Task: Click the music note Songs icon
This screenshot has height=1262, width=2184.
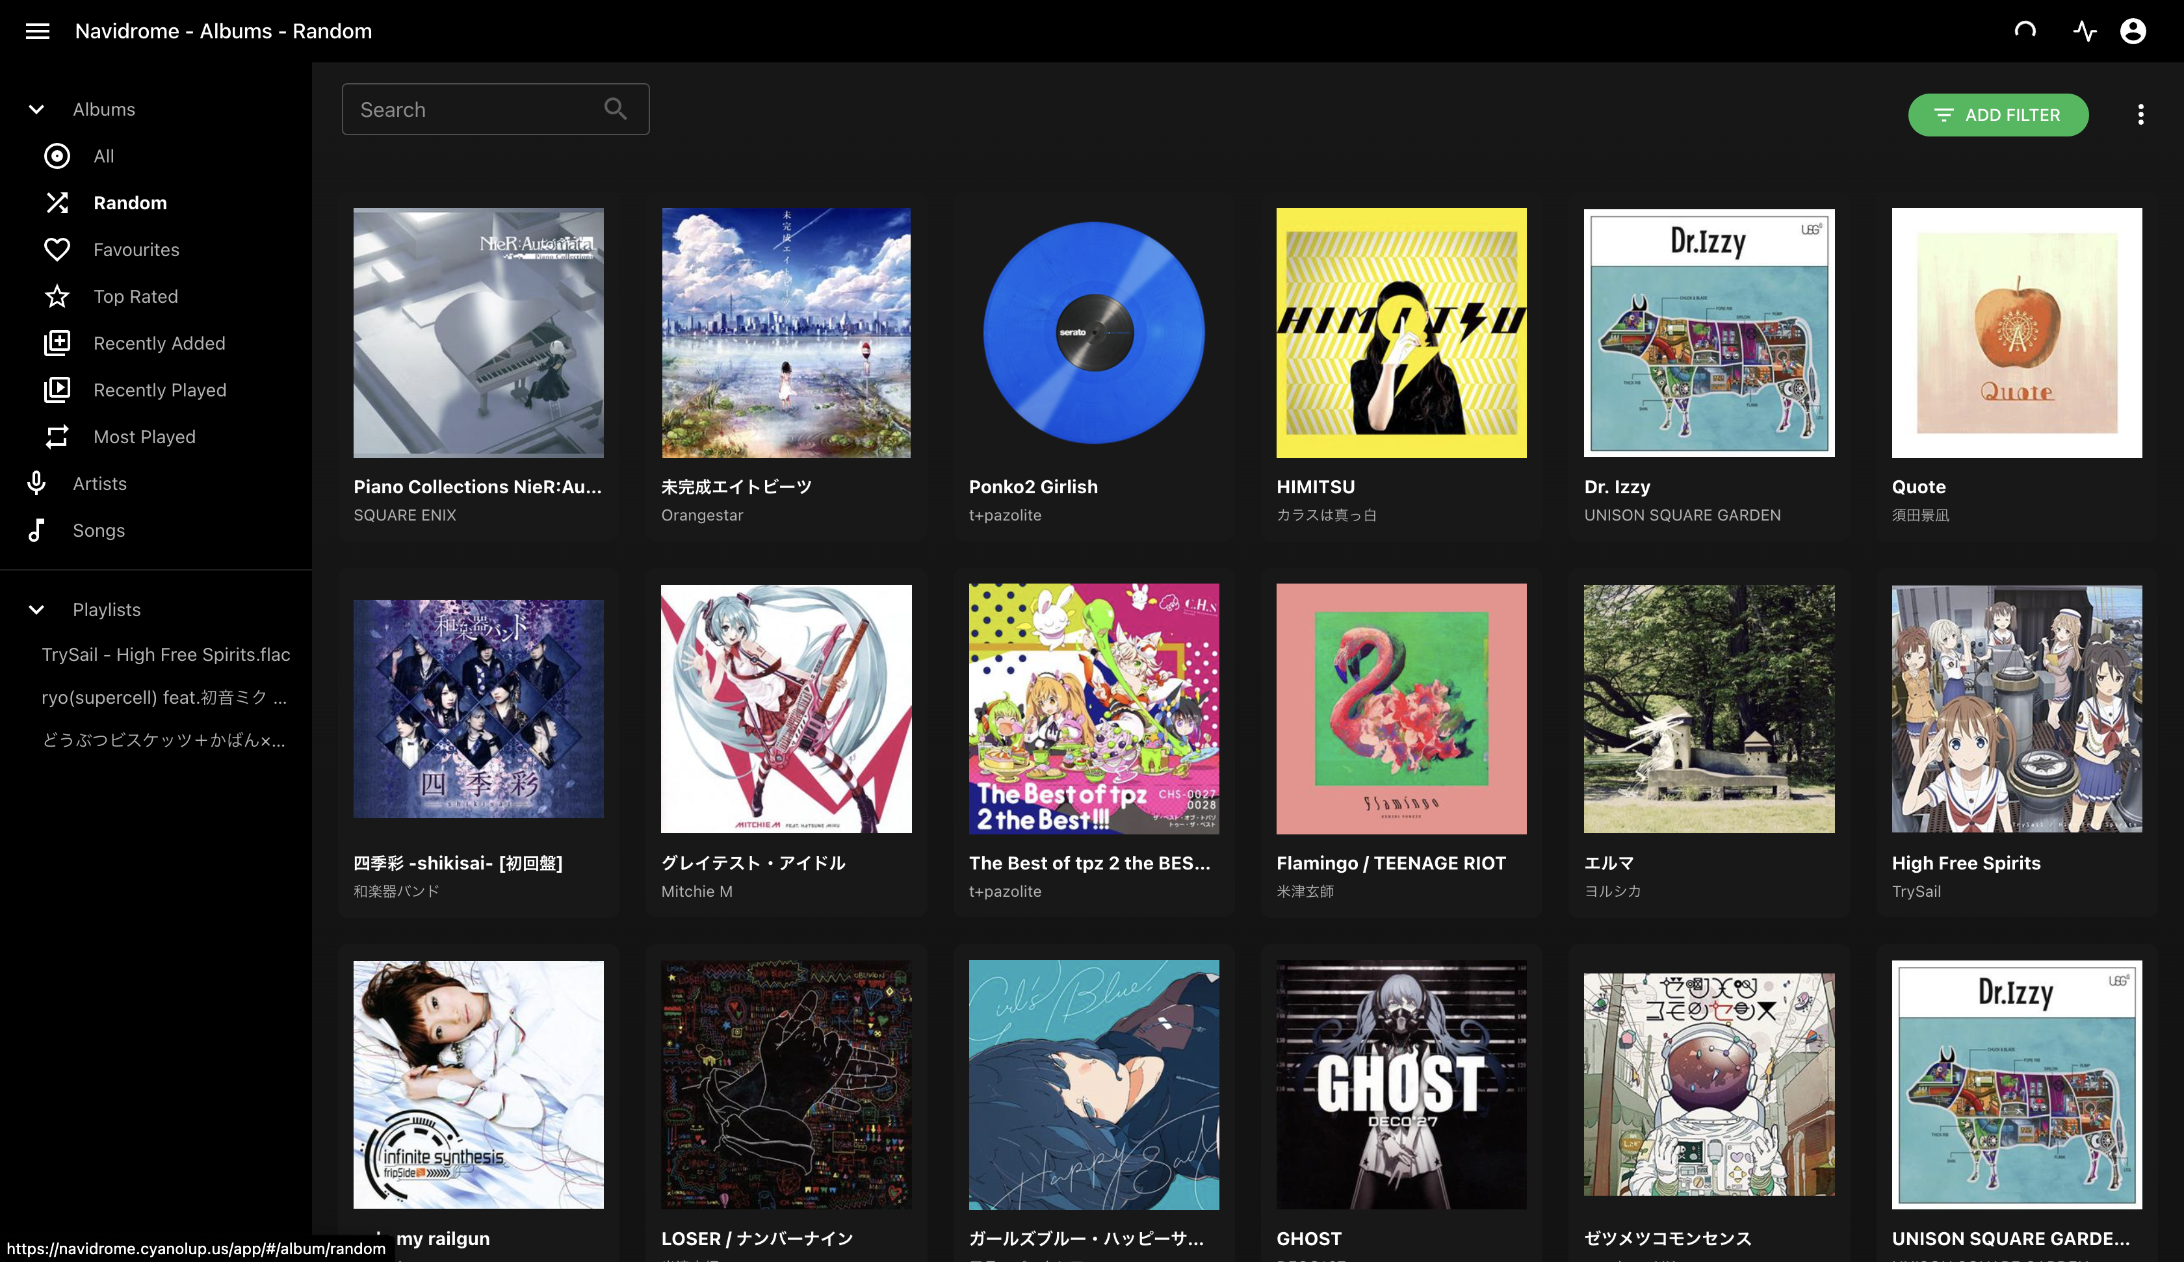Action: pyautogui.click(x=36, y=530)
